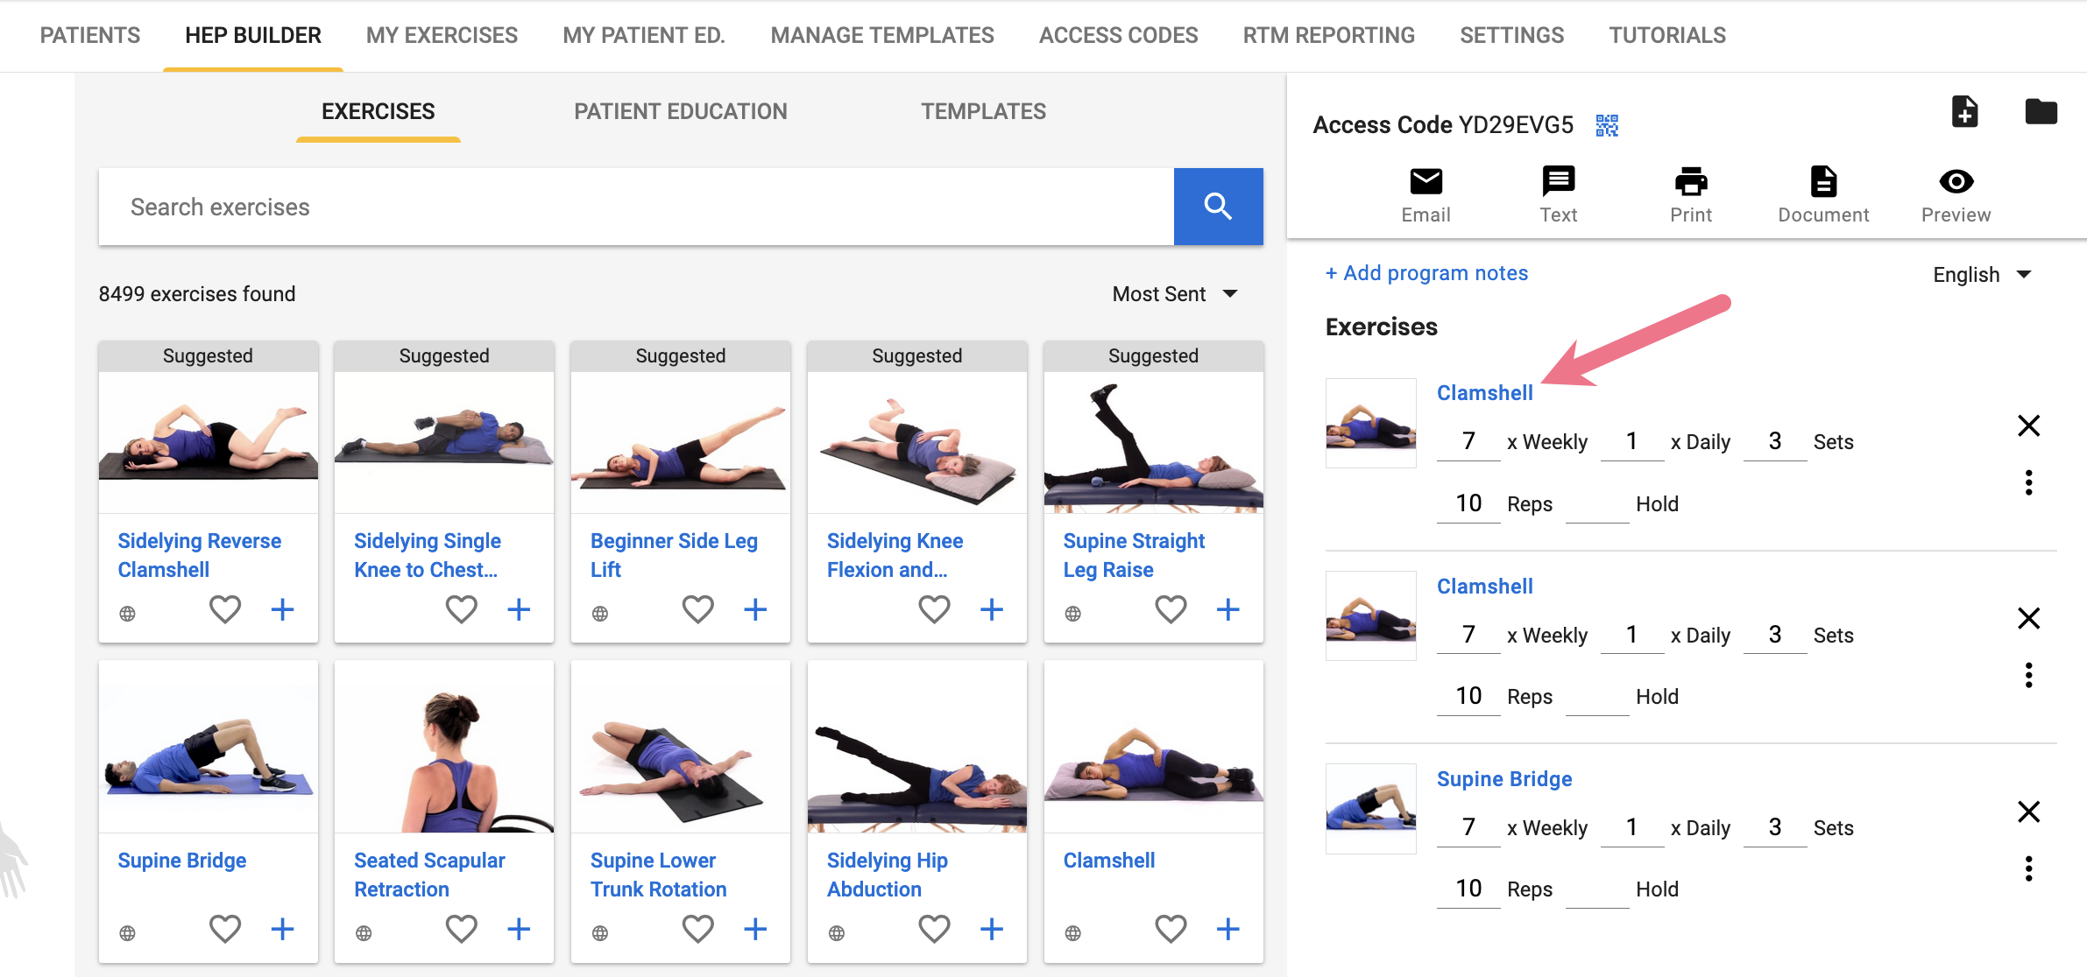
Task: Favorite the Sidelying Reverse Clamshell exercise
Action: click(x=225, y=609)
